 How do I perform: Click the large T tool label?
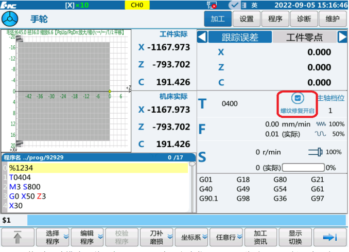(x=202, y=104)
